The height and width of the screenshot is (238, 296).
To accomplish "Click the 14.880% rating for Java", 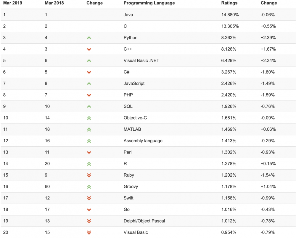I will [x=230, y=15].
